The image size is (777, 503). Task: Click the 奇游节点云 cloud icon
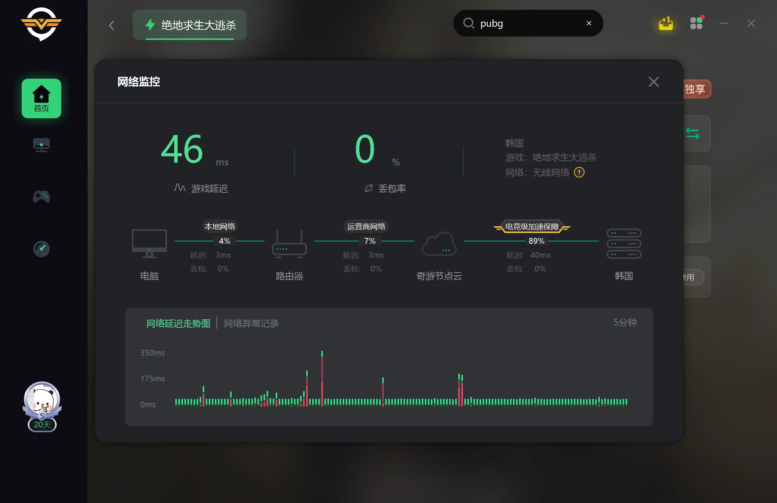pos(439,244)
